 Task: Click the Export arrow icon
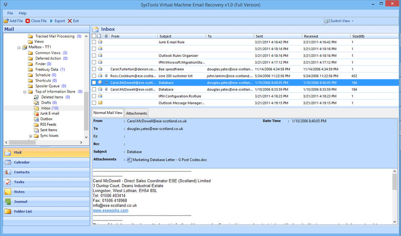[51, 21]
